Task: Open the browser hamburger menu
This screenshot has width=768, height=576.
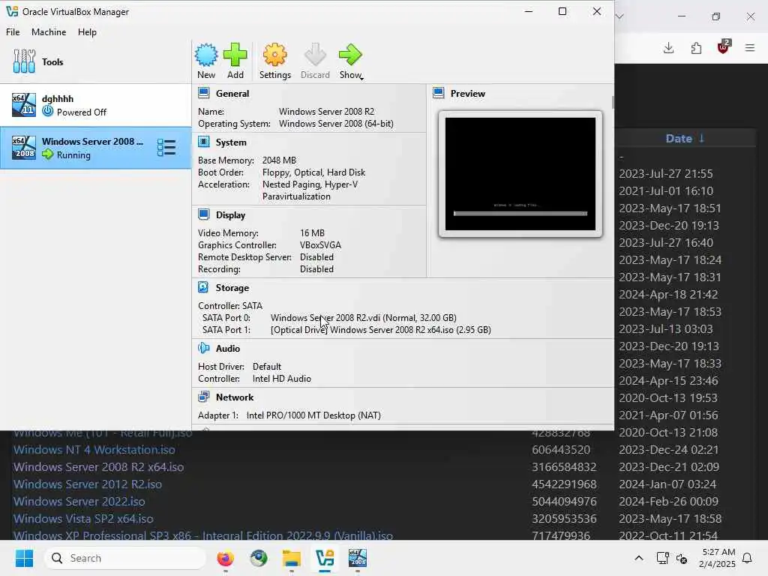Action: [x=750, y=48]
